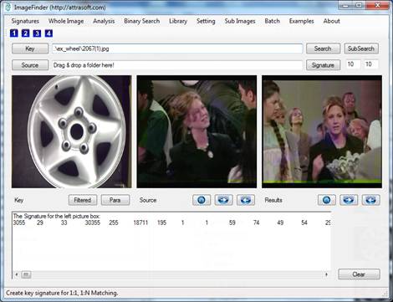Click the blue number 1 page icon

[14, 33]
